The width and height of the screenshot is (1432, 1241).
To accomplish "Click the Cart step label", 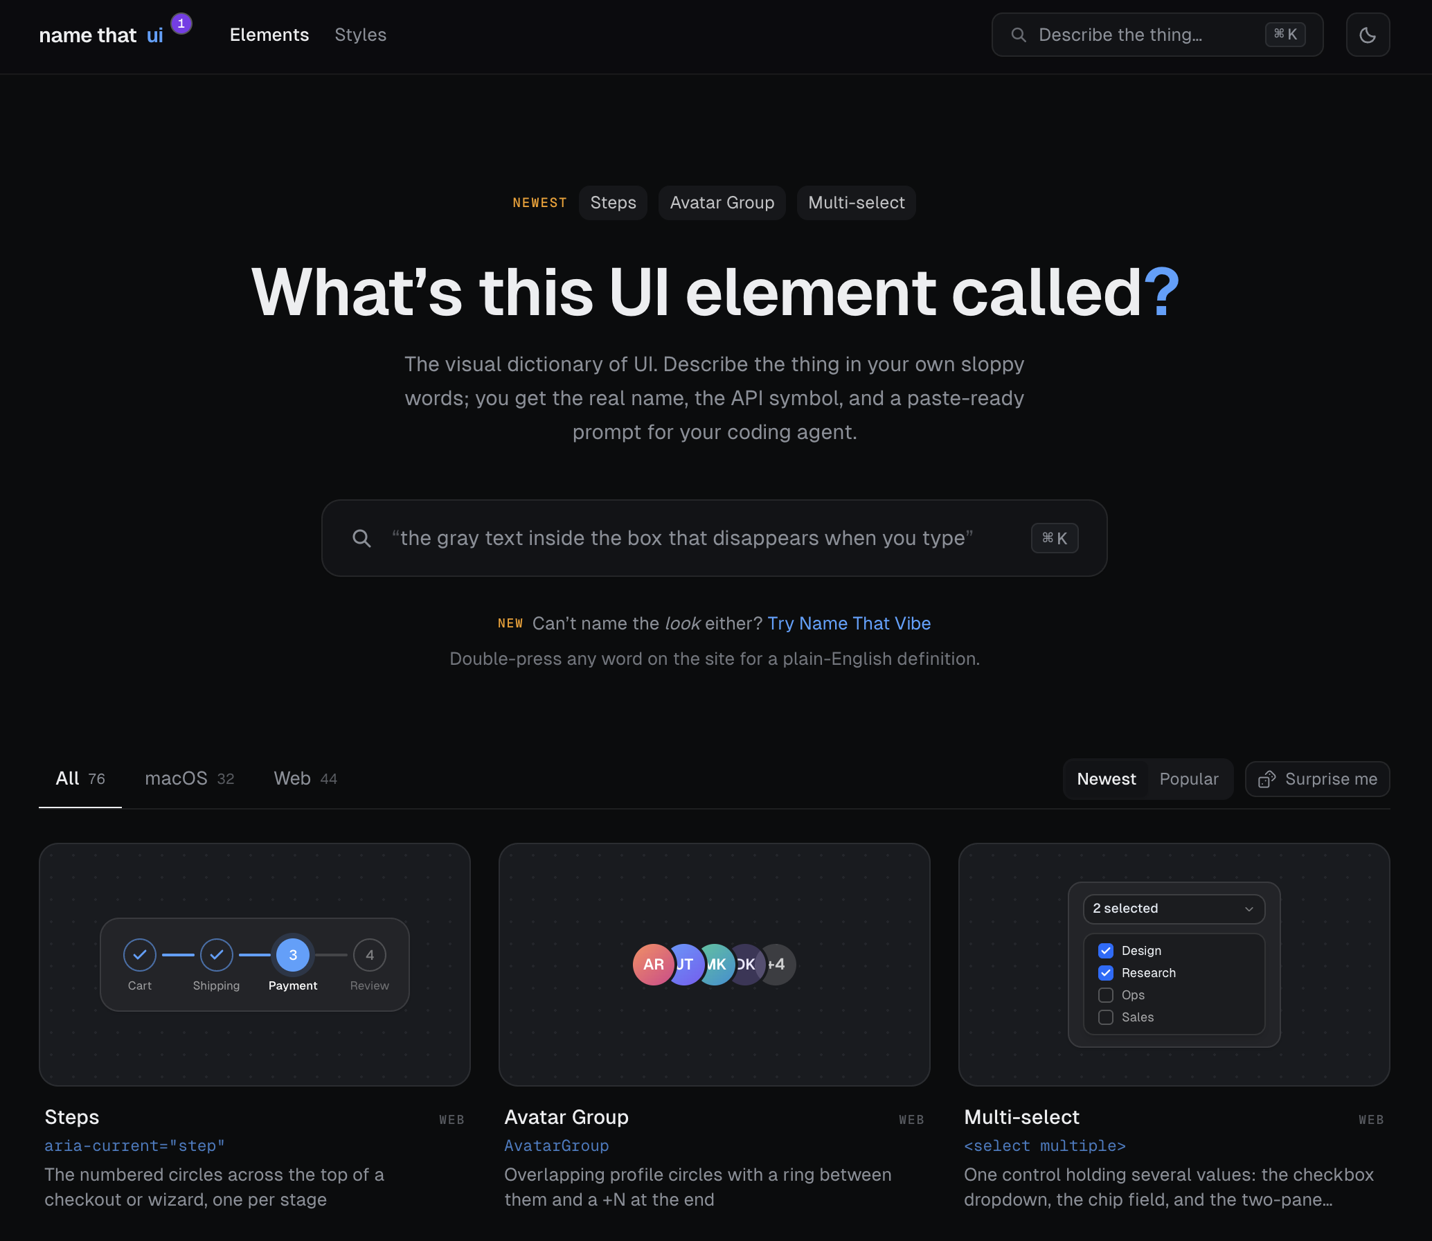I will [140, 985].
